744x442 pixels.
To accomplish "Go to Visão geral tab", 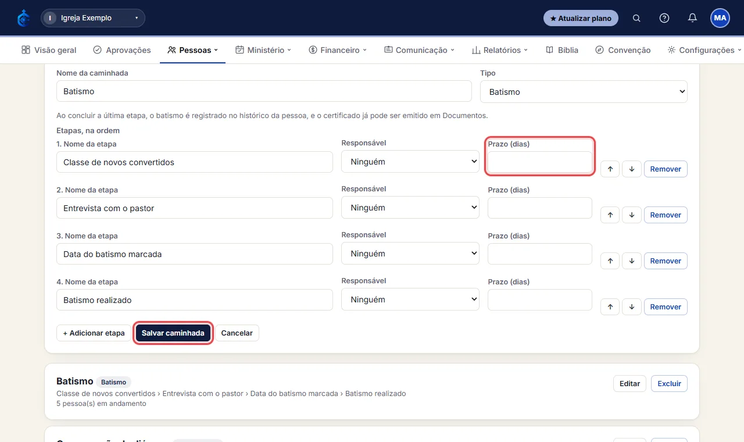I will pos(49,50).
